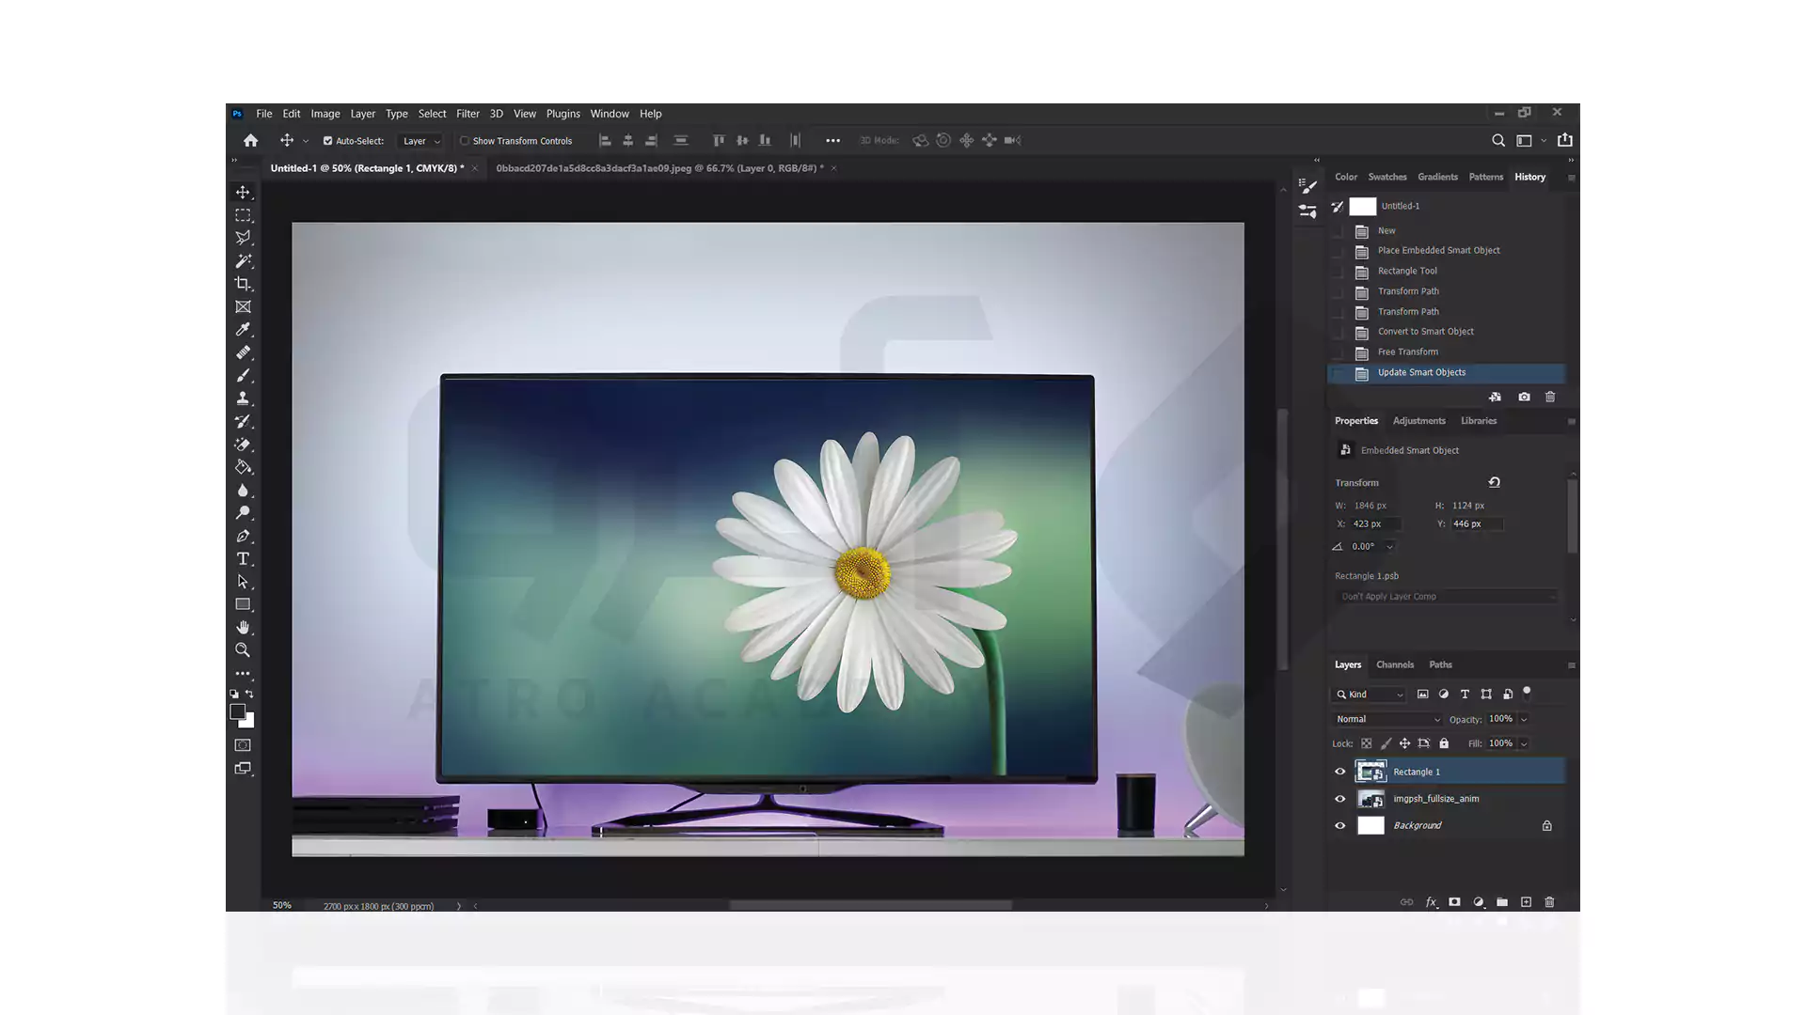
Task: Select the Pen tool
Action: click(243, 536)
